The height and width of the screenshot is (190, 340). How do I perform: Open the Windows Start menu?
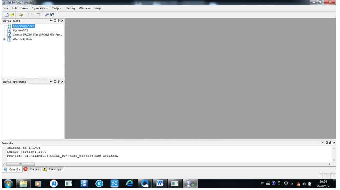pyautogui.click(x=8, y=184)
